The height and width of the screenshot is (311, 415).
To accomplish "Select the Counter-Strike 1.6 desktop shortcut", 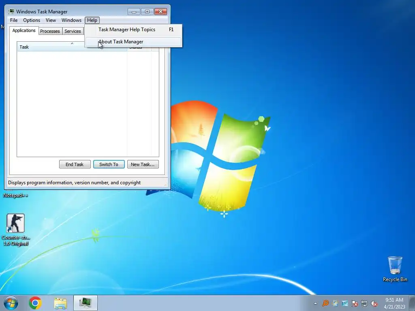I will (16, 230).
